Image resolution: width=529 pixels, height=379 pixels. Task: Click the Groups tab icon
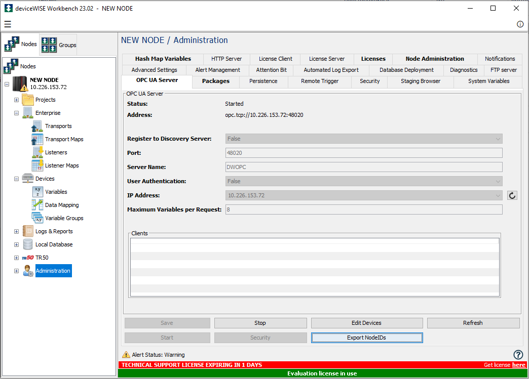(49, 45)
